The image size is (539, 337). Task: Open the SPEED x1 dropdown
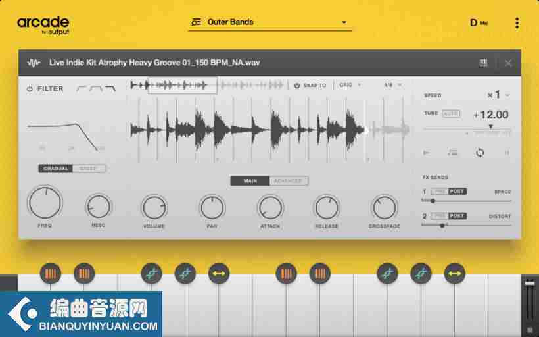click(499, 95)
